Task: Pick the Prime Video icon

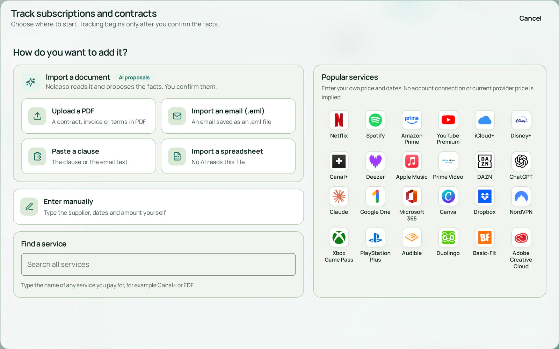Action: [448, 161]
